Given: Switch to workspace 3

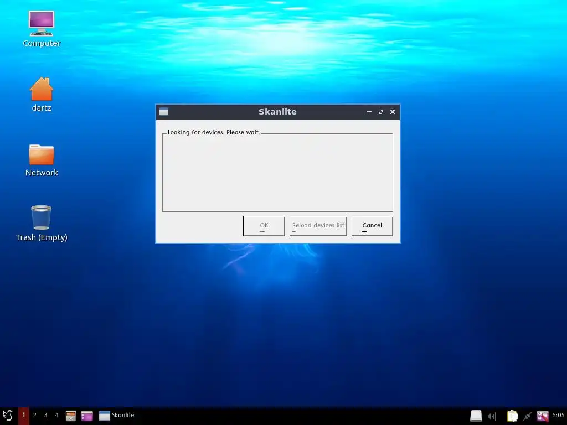Looking at the screenshot, I should pos(45,415).
